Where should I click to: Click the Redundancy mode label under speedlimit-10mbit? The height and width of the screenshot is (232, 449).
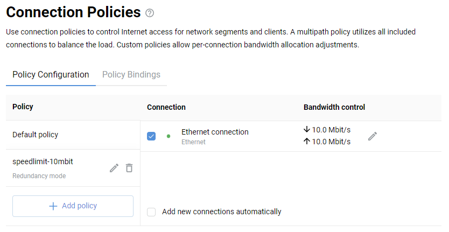coord(39,176)
